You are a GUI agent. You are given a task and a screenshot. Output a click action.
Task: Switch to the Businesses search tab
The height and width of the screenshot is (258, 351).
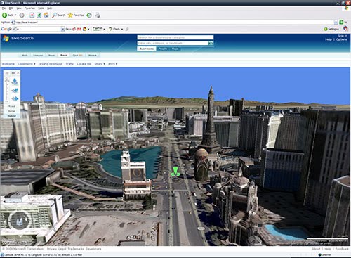pos(147,49)
